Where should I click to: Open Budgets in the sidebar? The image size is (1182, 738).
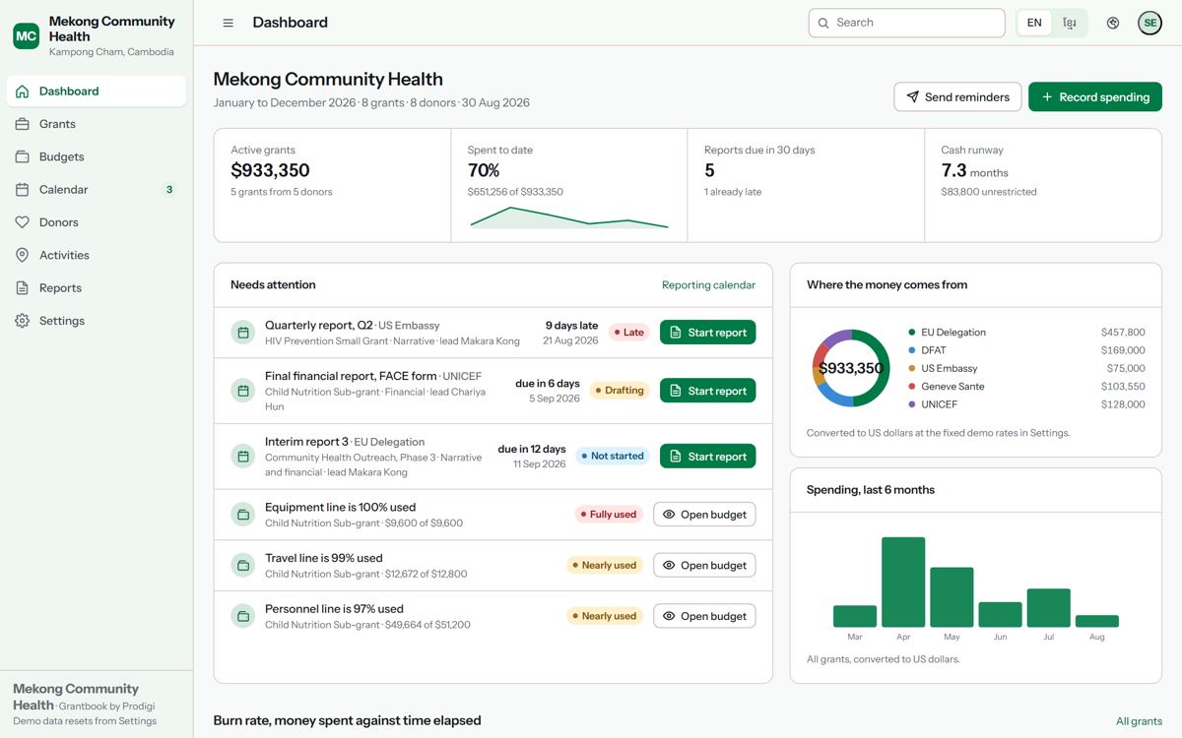pyautogui.click(x=97, y=156)
